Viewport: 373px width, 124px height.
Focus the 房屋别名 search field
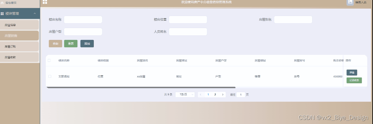[x=293, y=20]
